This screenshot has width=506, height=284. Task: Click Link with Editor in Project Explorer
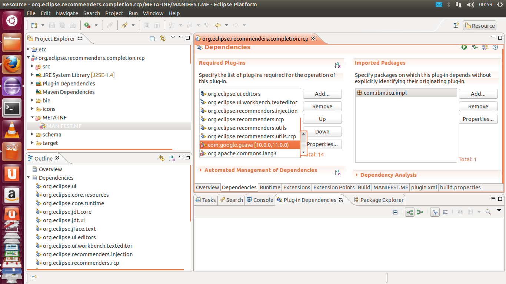[162, 38]
